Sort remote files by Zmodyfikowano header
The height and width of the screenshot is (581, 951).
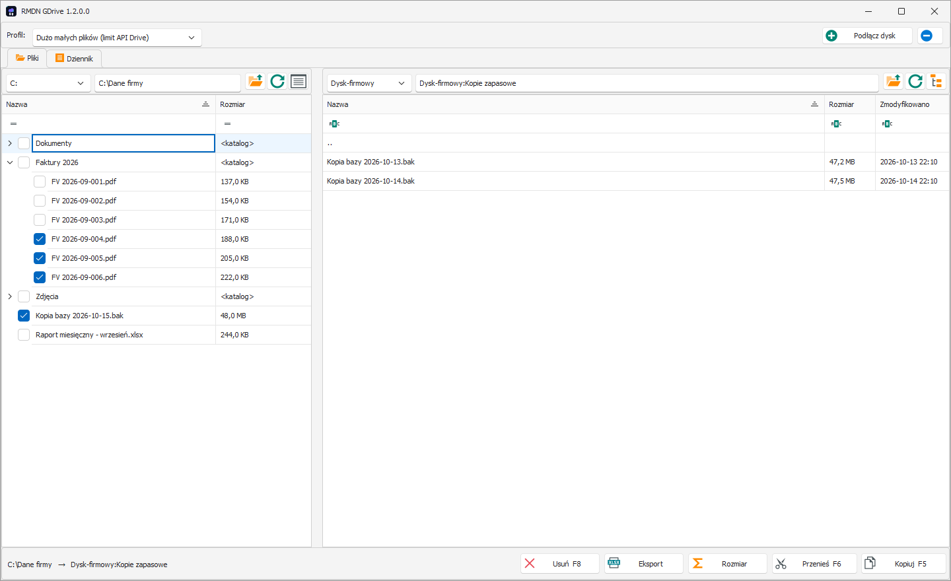(x=911, y=104)
